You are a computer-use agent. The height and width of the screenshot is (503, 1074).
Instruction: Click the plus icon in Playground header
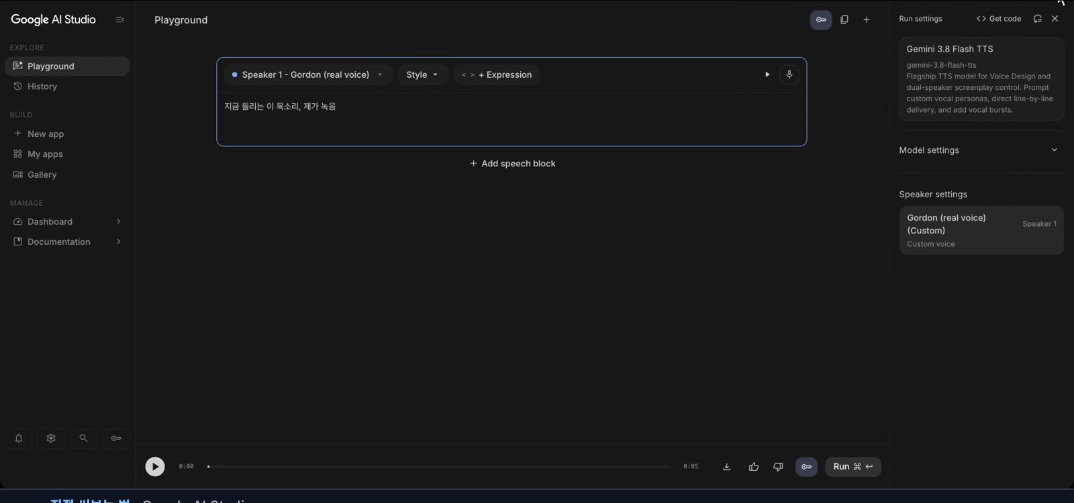coord(867,20)
